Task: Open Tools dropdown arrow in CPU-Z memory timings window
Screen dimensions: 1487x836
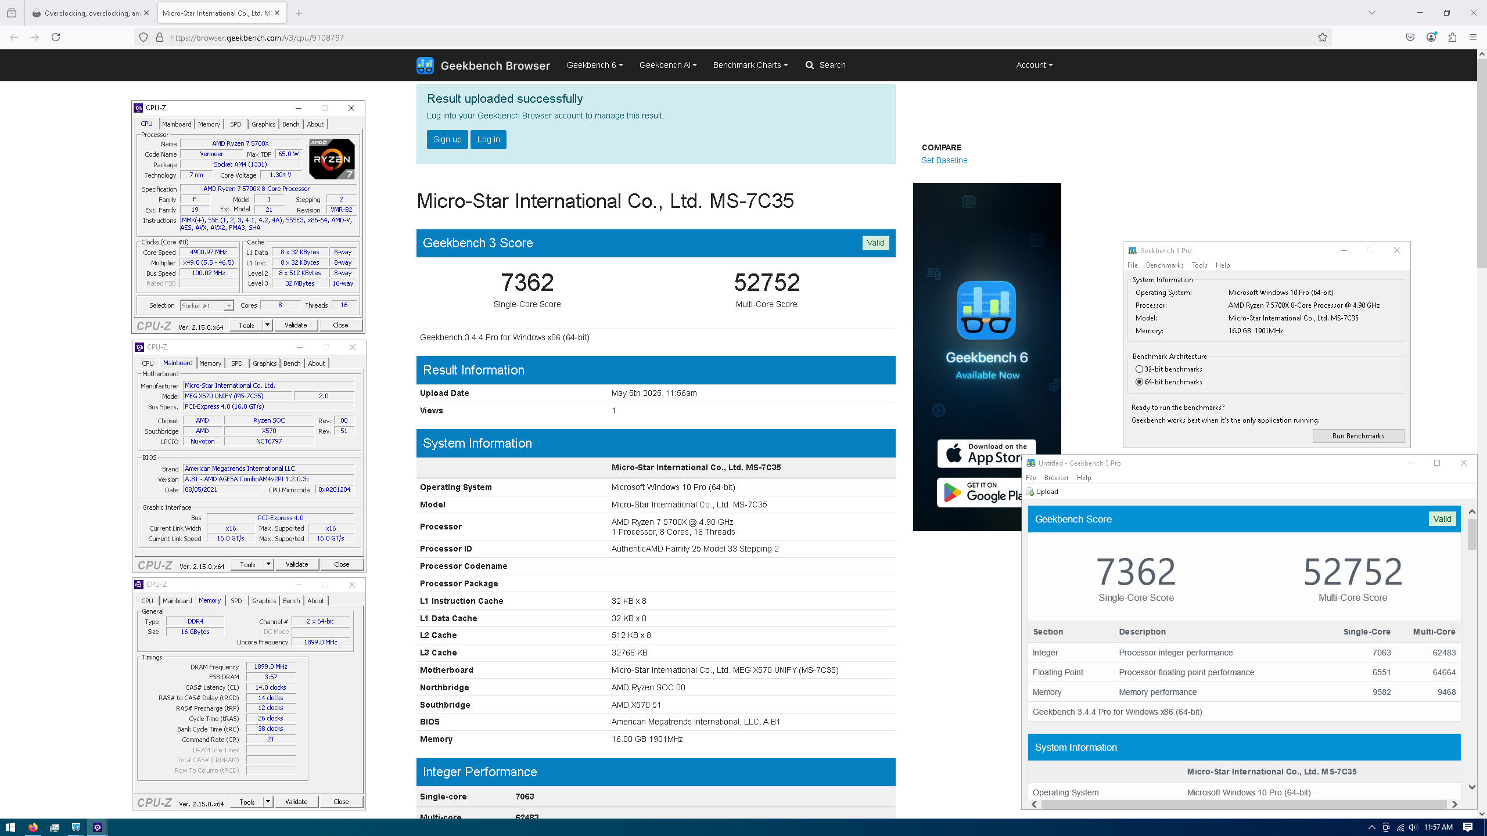Action: (x=268, y=802)
